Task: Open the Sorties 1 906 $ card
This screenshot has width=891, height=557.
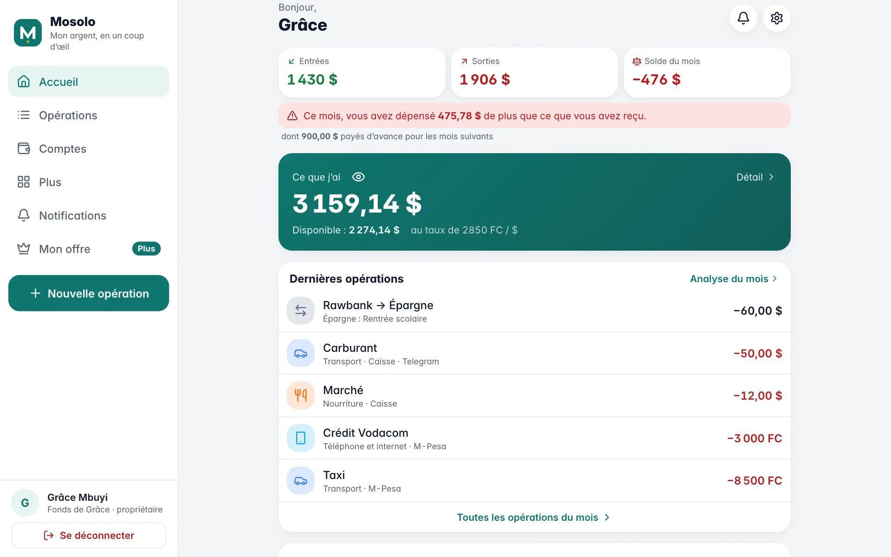Action: coord(535,72)
